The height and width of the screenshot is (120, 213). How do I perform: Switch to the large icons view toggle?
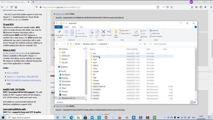(195, 102)
